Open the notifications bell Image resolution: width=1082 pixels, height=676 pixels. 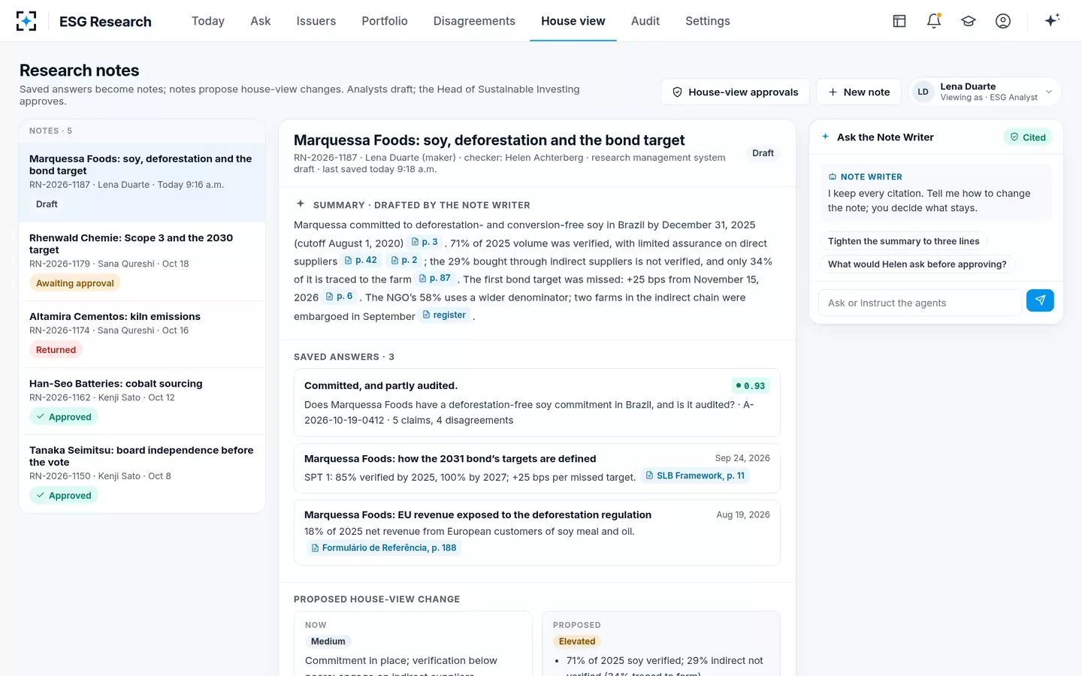(x=934, y=21)
